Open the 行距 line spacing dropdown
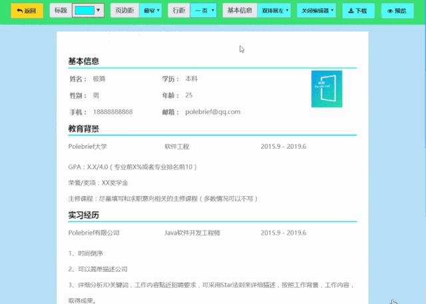Viewport: 426px width, 304px height. (204, 11)
